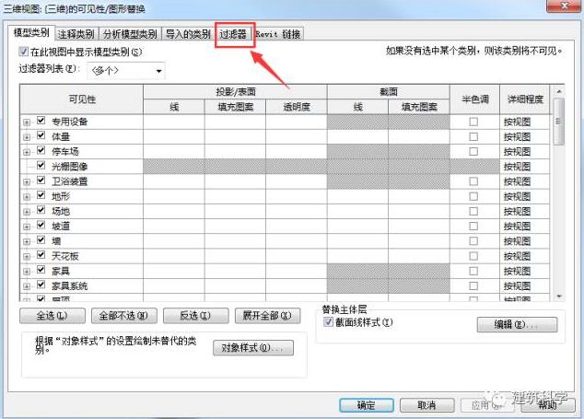The image size is (584, 419).
Task: Toggle the 截面线样式 checkbox
Action: (x=328, y=322)
